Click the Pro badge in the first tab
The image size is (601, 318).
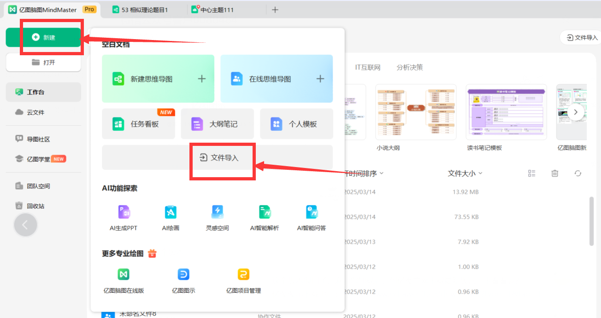[x=89, y=9]
